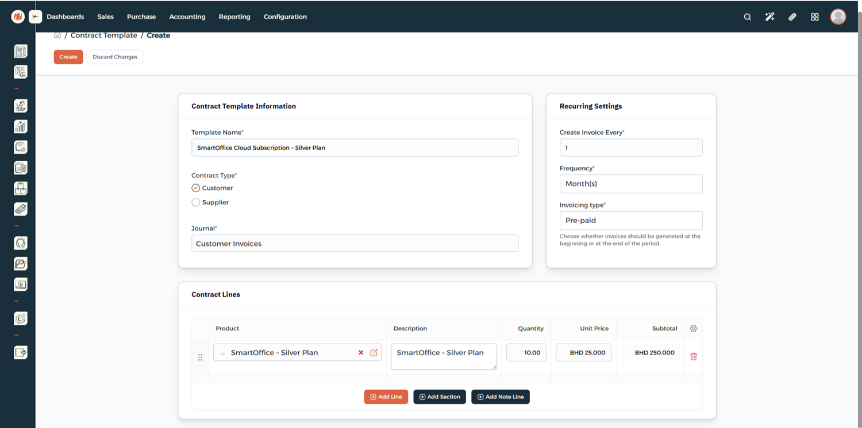
Task: Click the chain link icon in top bar
Action: click(x=792, y=17)
